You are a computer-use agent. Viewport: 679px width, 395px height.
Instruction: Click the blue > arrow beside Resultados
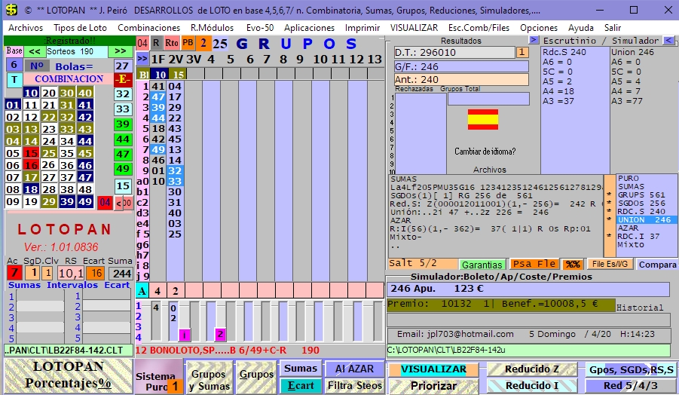[x=534, y=40]
